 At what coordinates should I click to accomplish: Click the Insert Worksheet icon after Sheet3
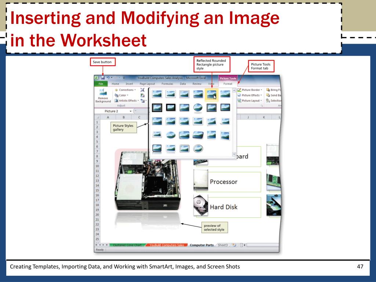click(234, 245)
